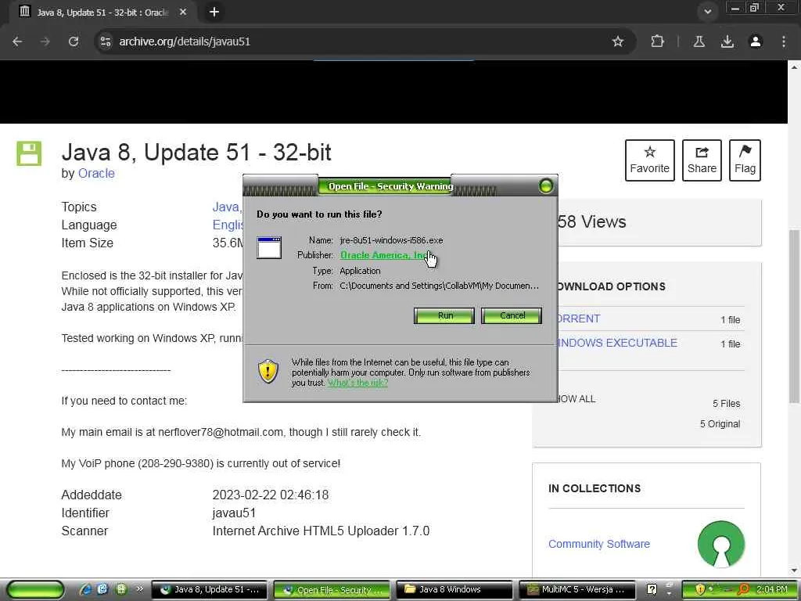
Task: Click file name jre-8u51-windows-i586.exe
Action: [x=391, y=240]
